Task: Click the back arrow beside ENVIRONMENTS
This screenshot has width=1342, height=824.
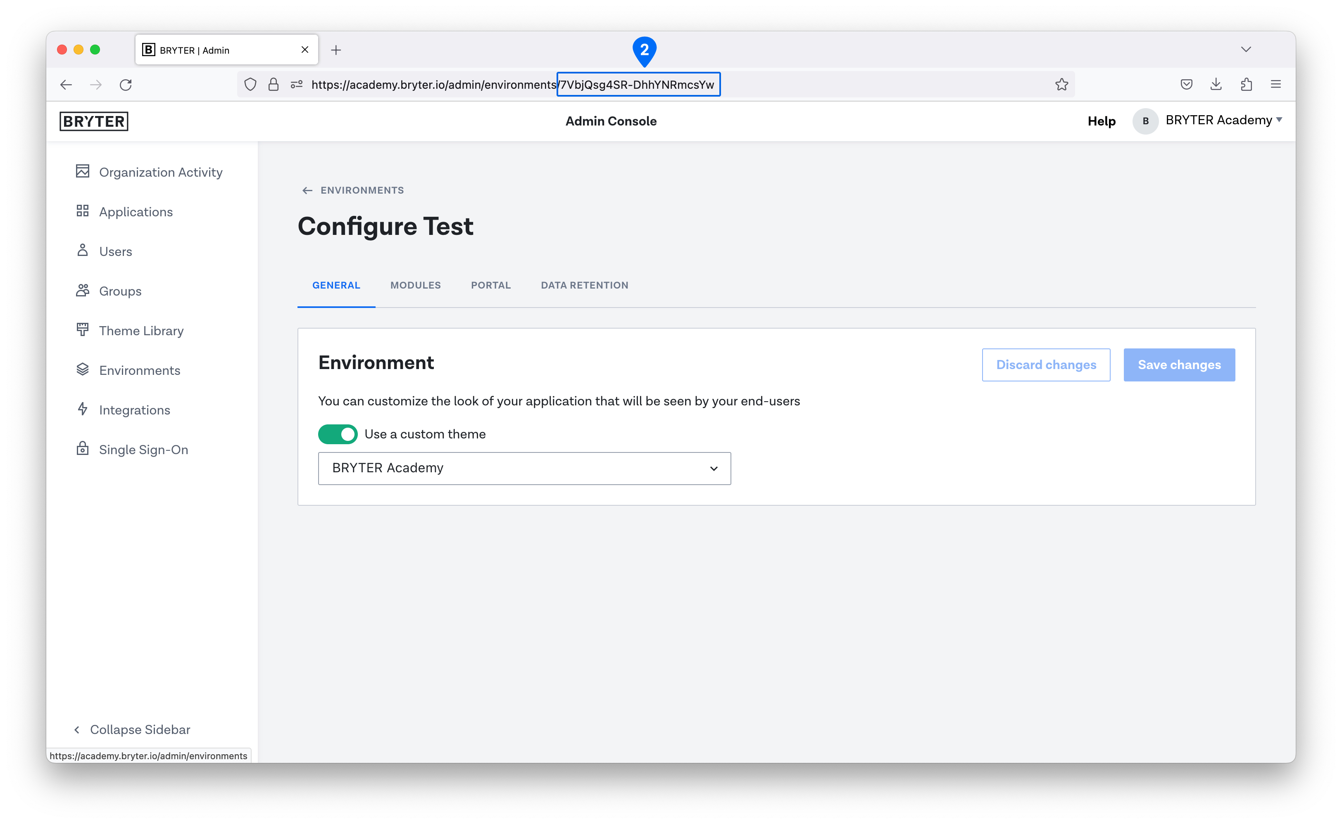Action: click(x=307, y=190)
